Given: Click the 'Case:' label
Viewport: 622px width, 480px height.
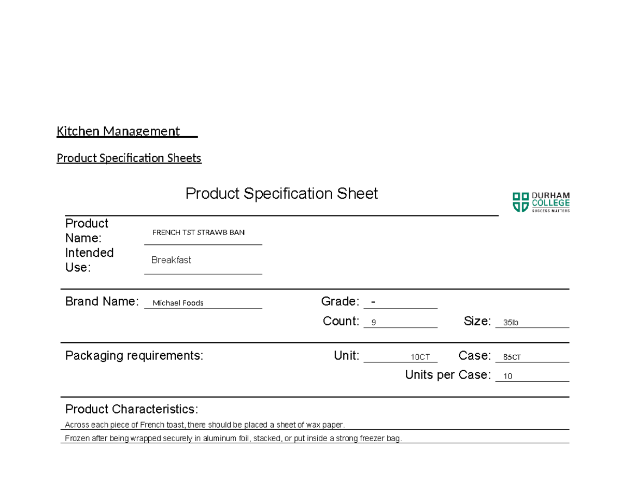Looking at the screenshot, I should tap(475, 356).
